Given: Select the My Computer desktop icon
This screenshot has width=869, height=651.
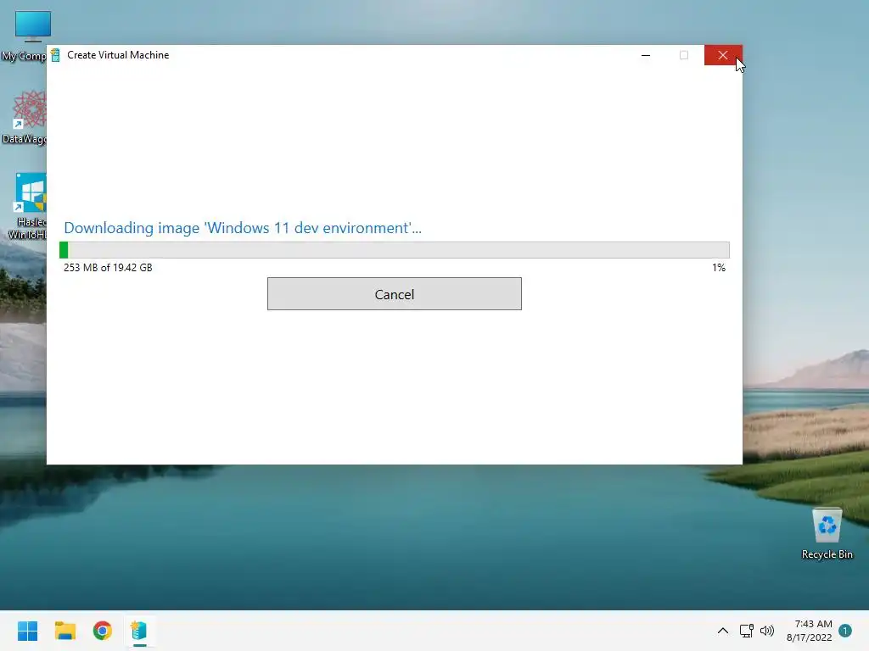Looking at the screenshot, I should click(x=25, y=36).
